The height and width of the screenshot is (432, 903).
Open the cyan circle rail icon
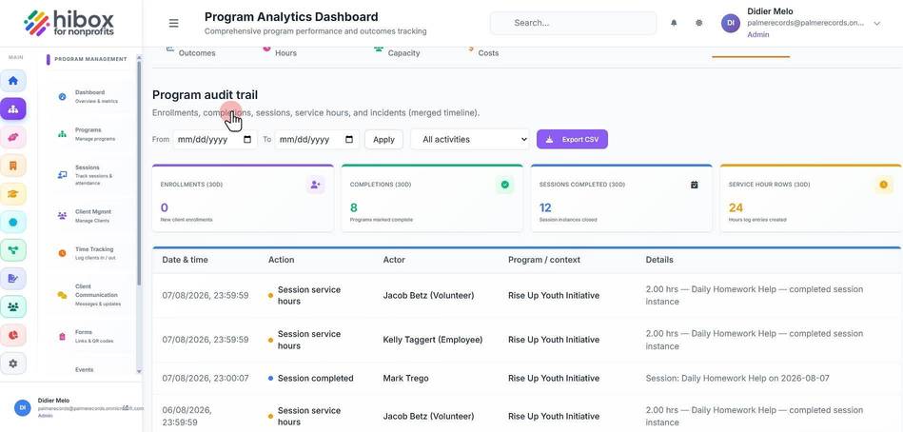click(12, 223)
